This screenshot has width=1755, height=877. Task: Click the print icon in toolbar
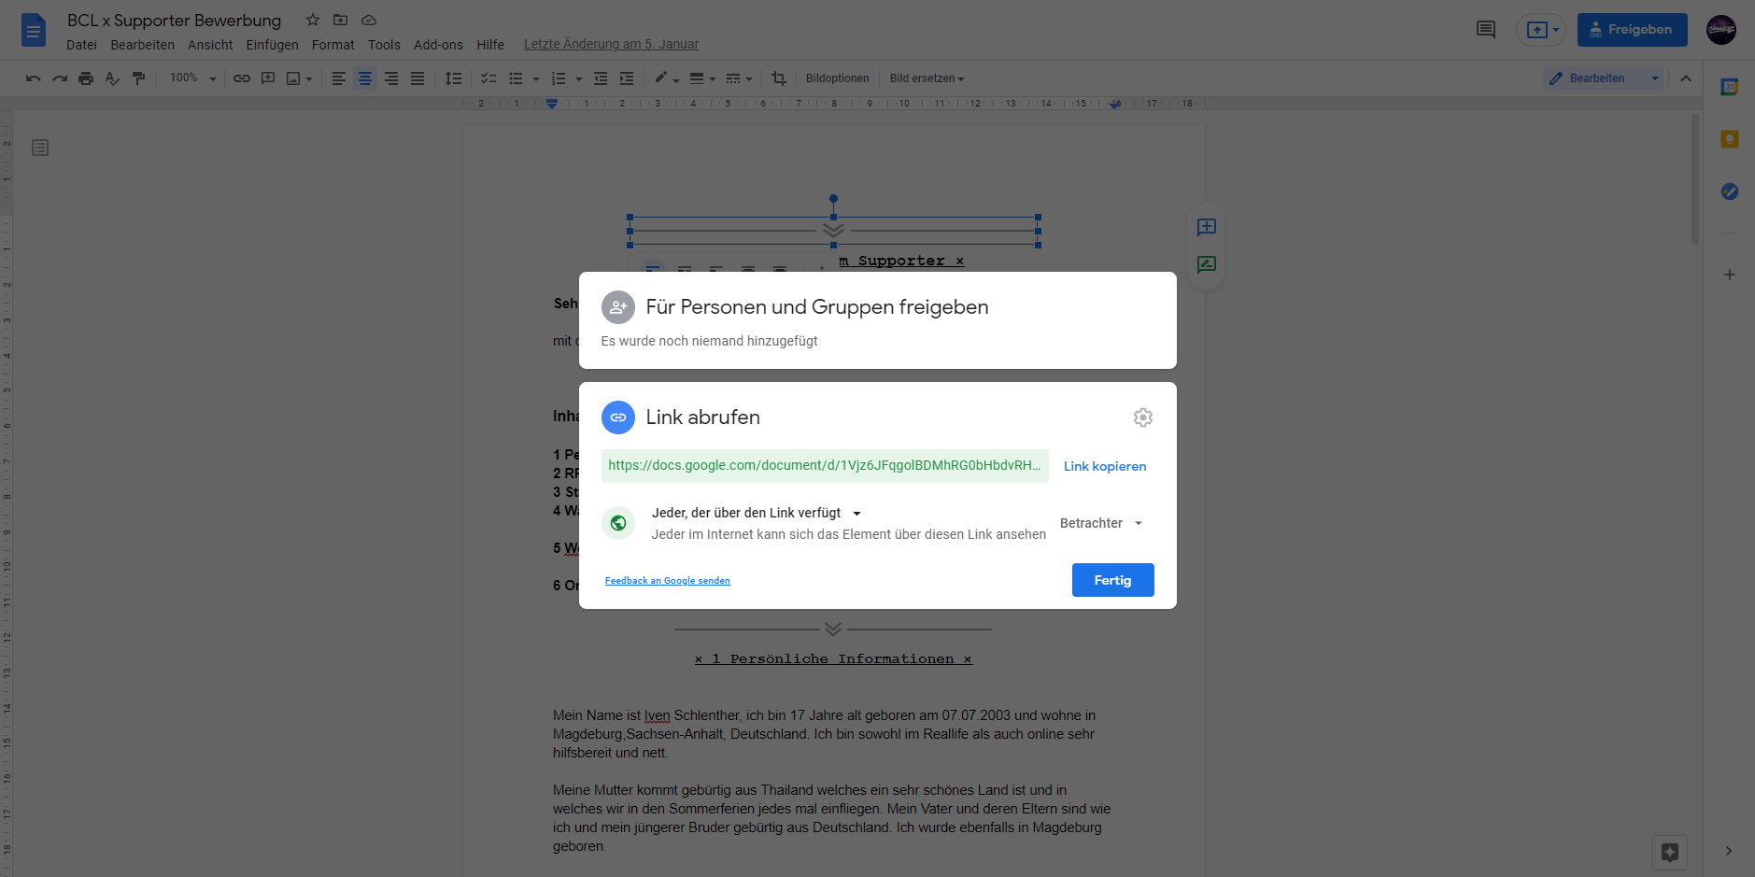coord(86,78)
